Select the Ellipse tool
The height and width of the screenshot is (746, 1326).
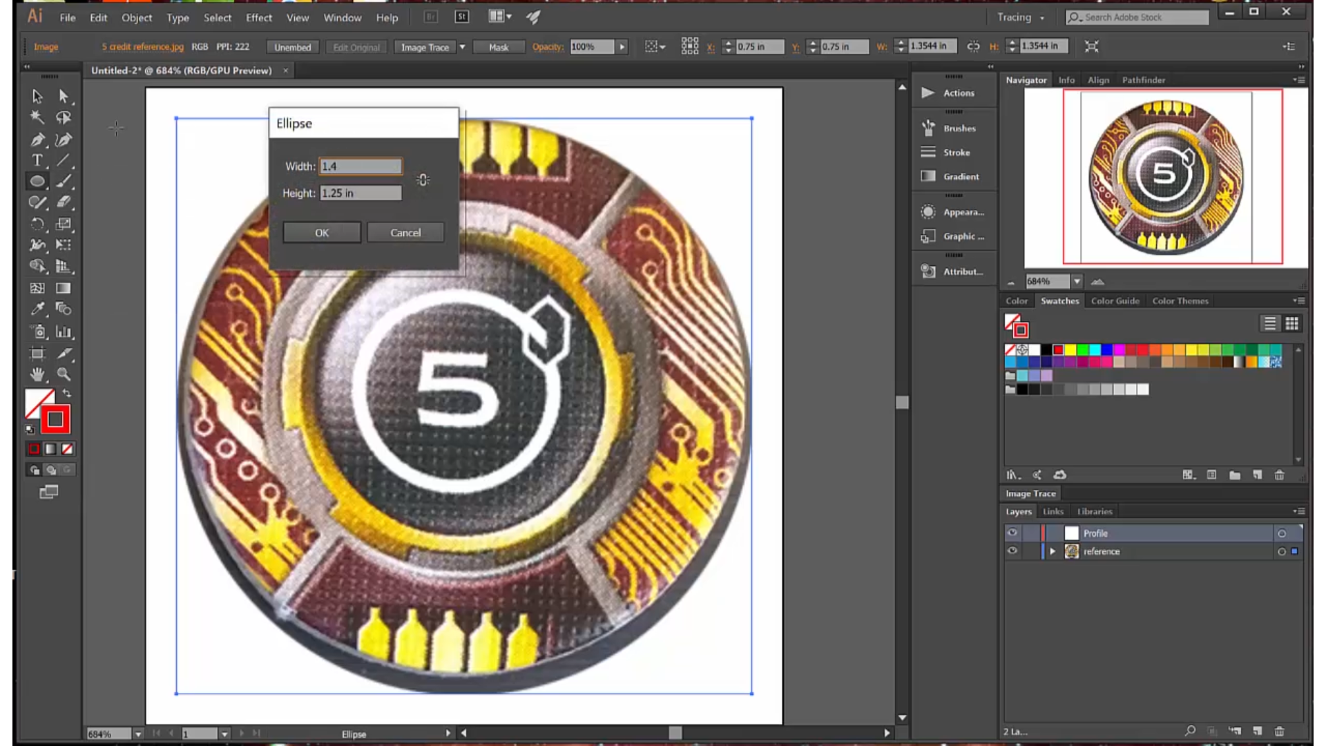37,181
